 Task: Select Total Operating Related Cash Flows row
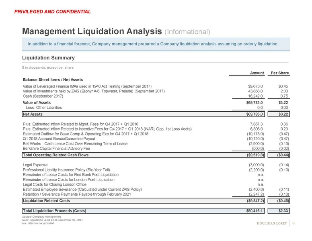point(55,155)
